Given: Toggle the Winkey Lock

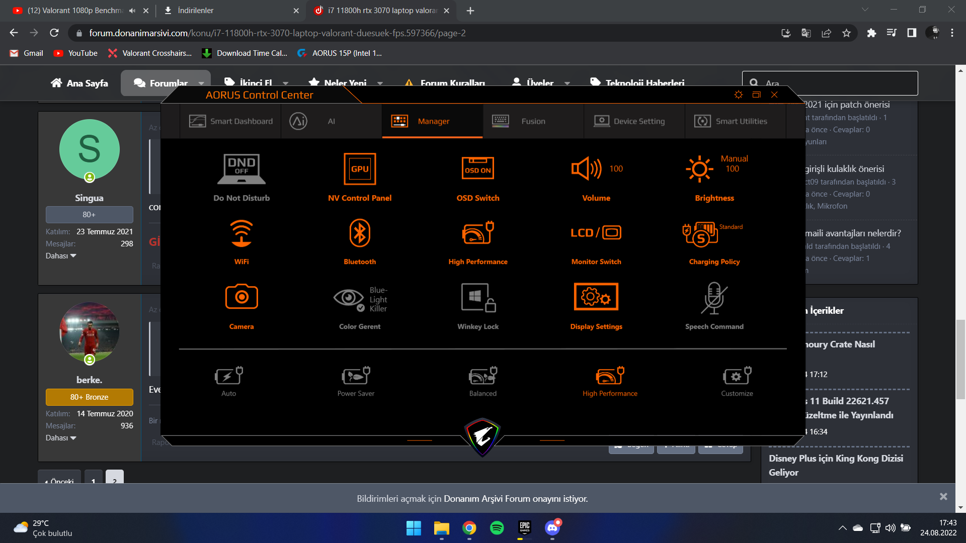Looking at the screenshot, I should coord(478,298).
